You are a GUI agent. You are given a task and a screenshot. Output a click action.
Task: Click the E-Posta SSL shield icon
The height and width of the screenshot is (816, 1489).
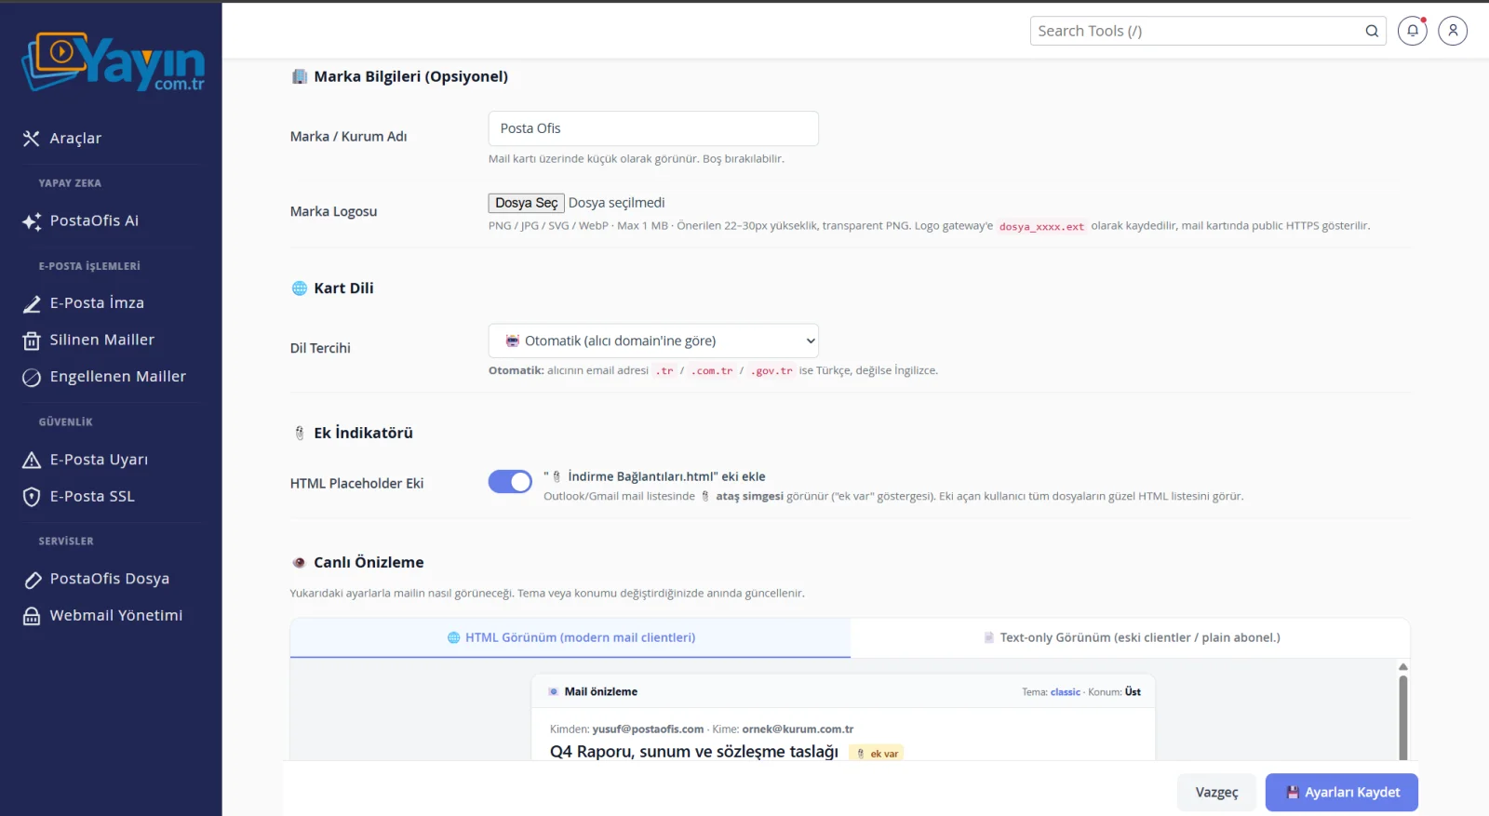pos(32,497)
